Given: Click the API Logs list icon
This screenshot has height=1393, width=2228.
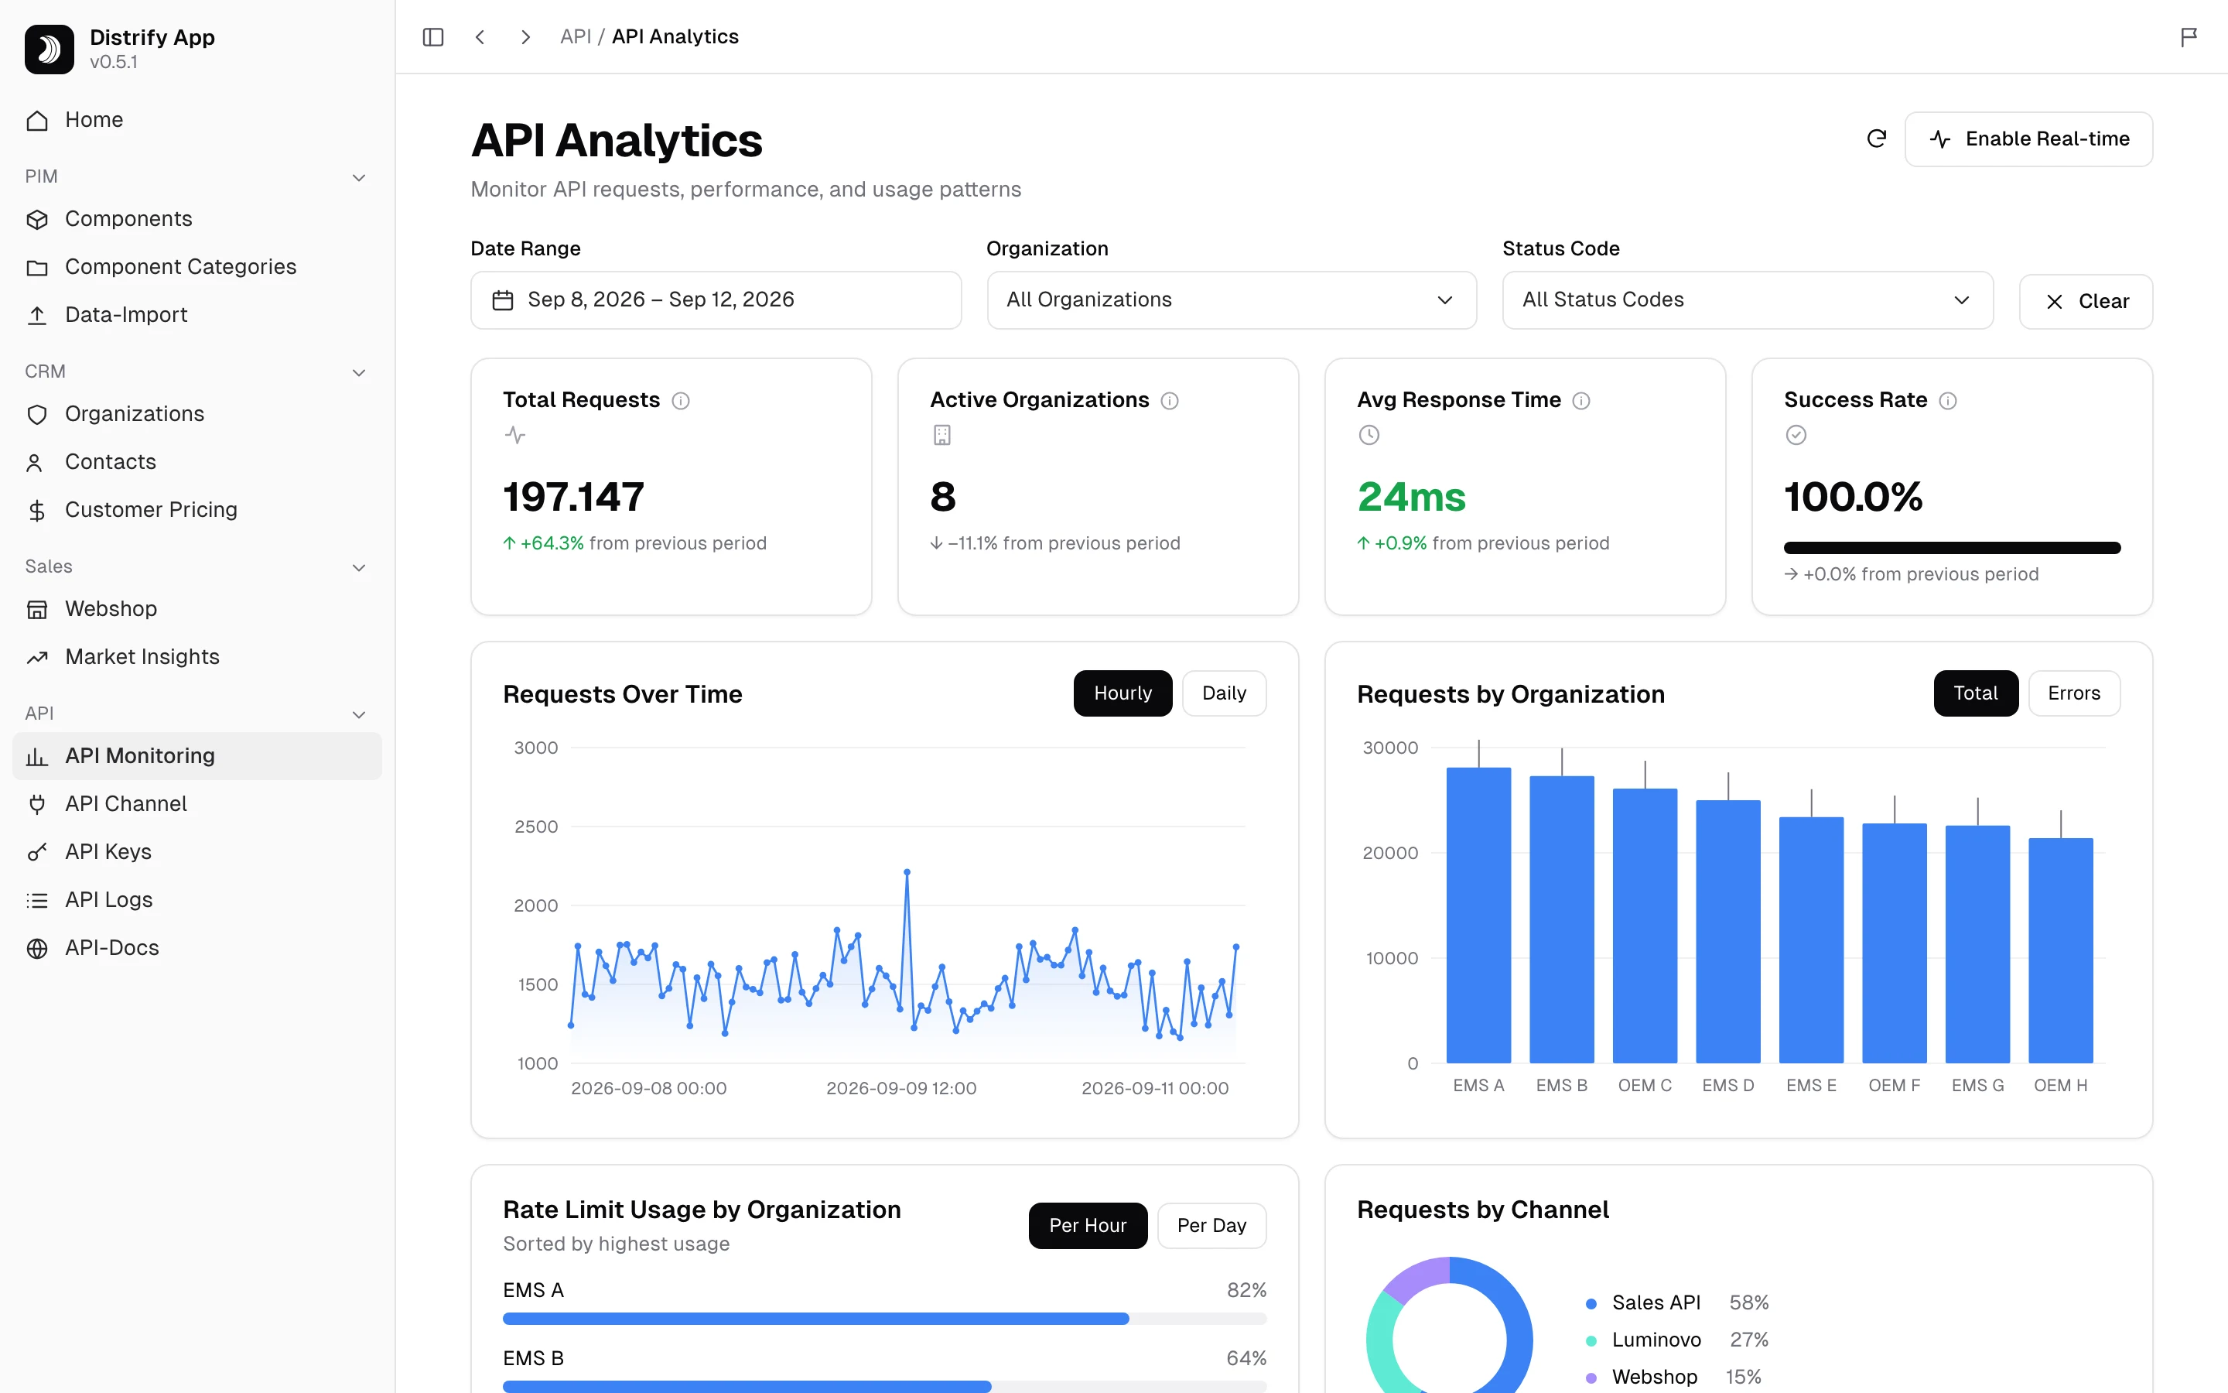Looking at the screenshot, I should click(37, 900).
